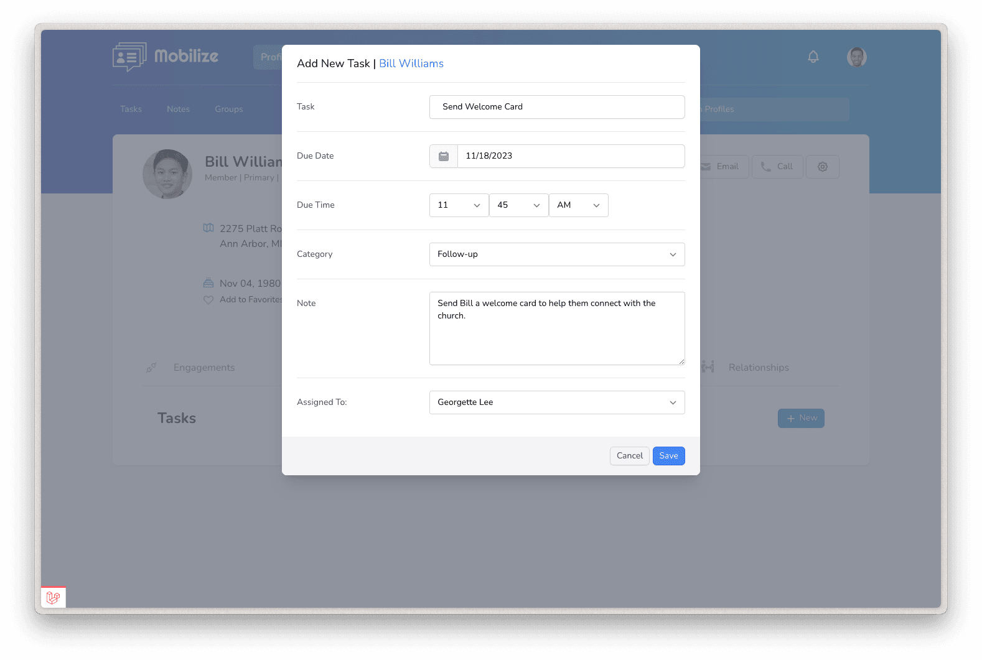Click the user avatar in header

(x=856, y=57)
